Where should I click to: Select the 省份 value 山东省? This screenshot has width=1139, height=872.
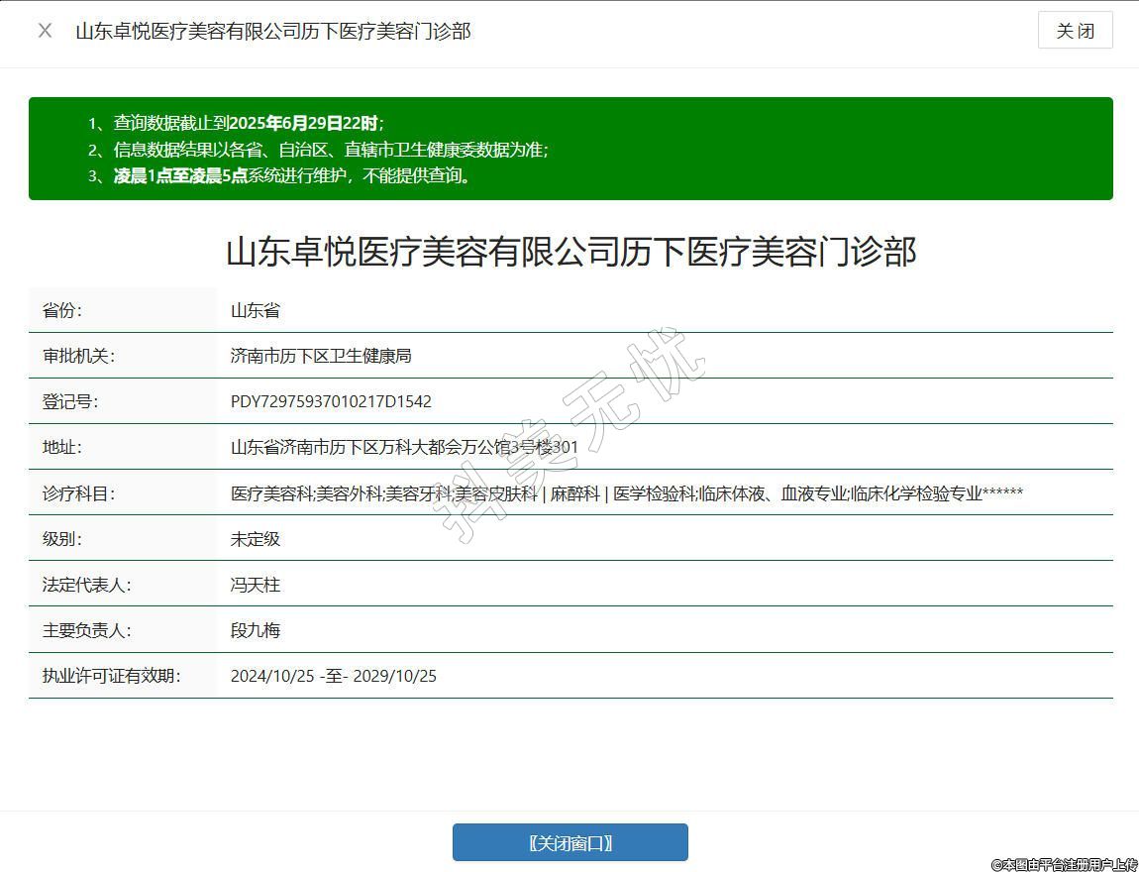(x=256, y=310)
